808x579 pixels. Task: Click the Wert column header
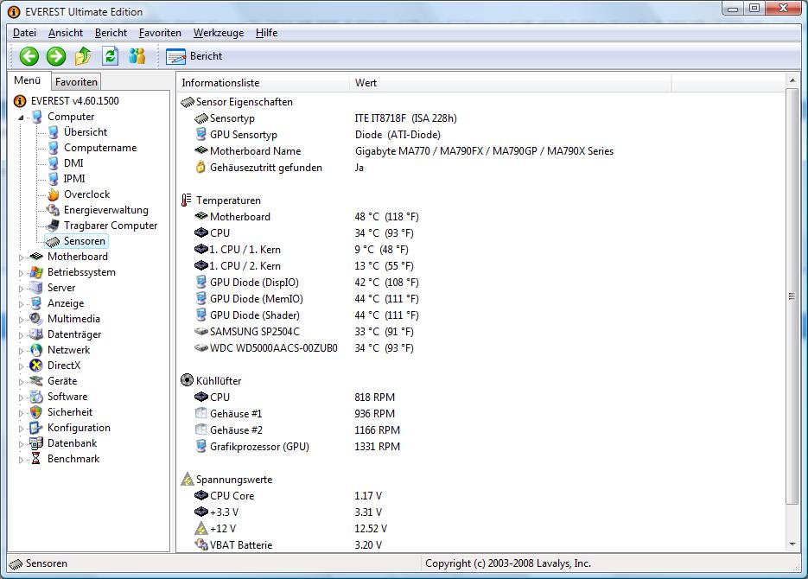click(510, 83)
